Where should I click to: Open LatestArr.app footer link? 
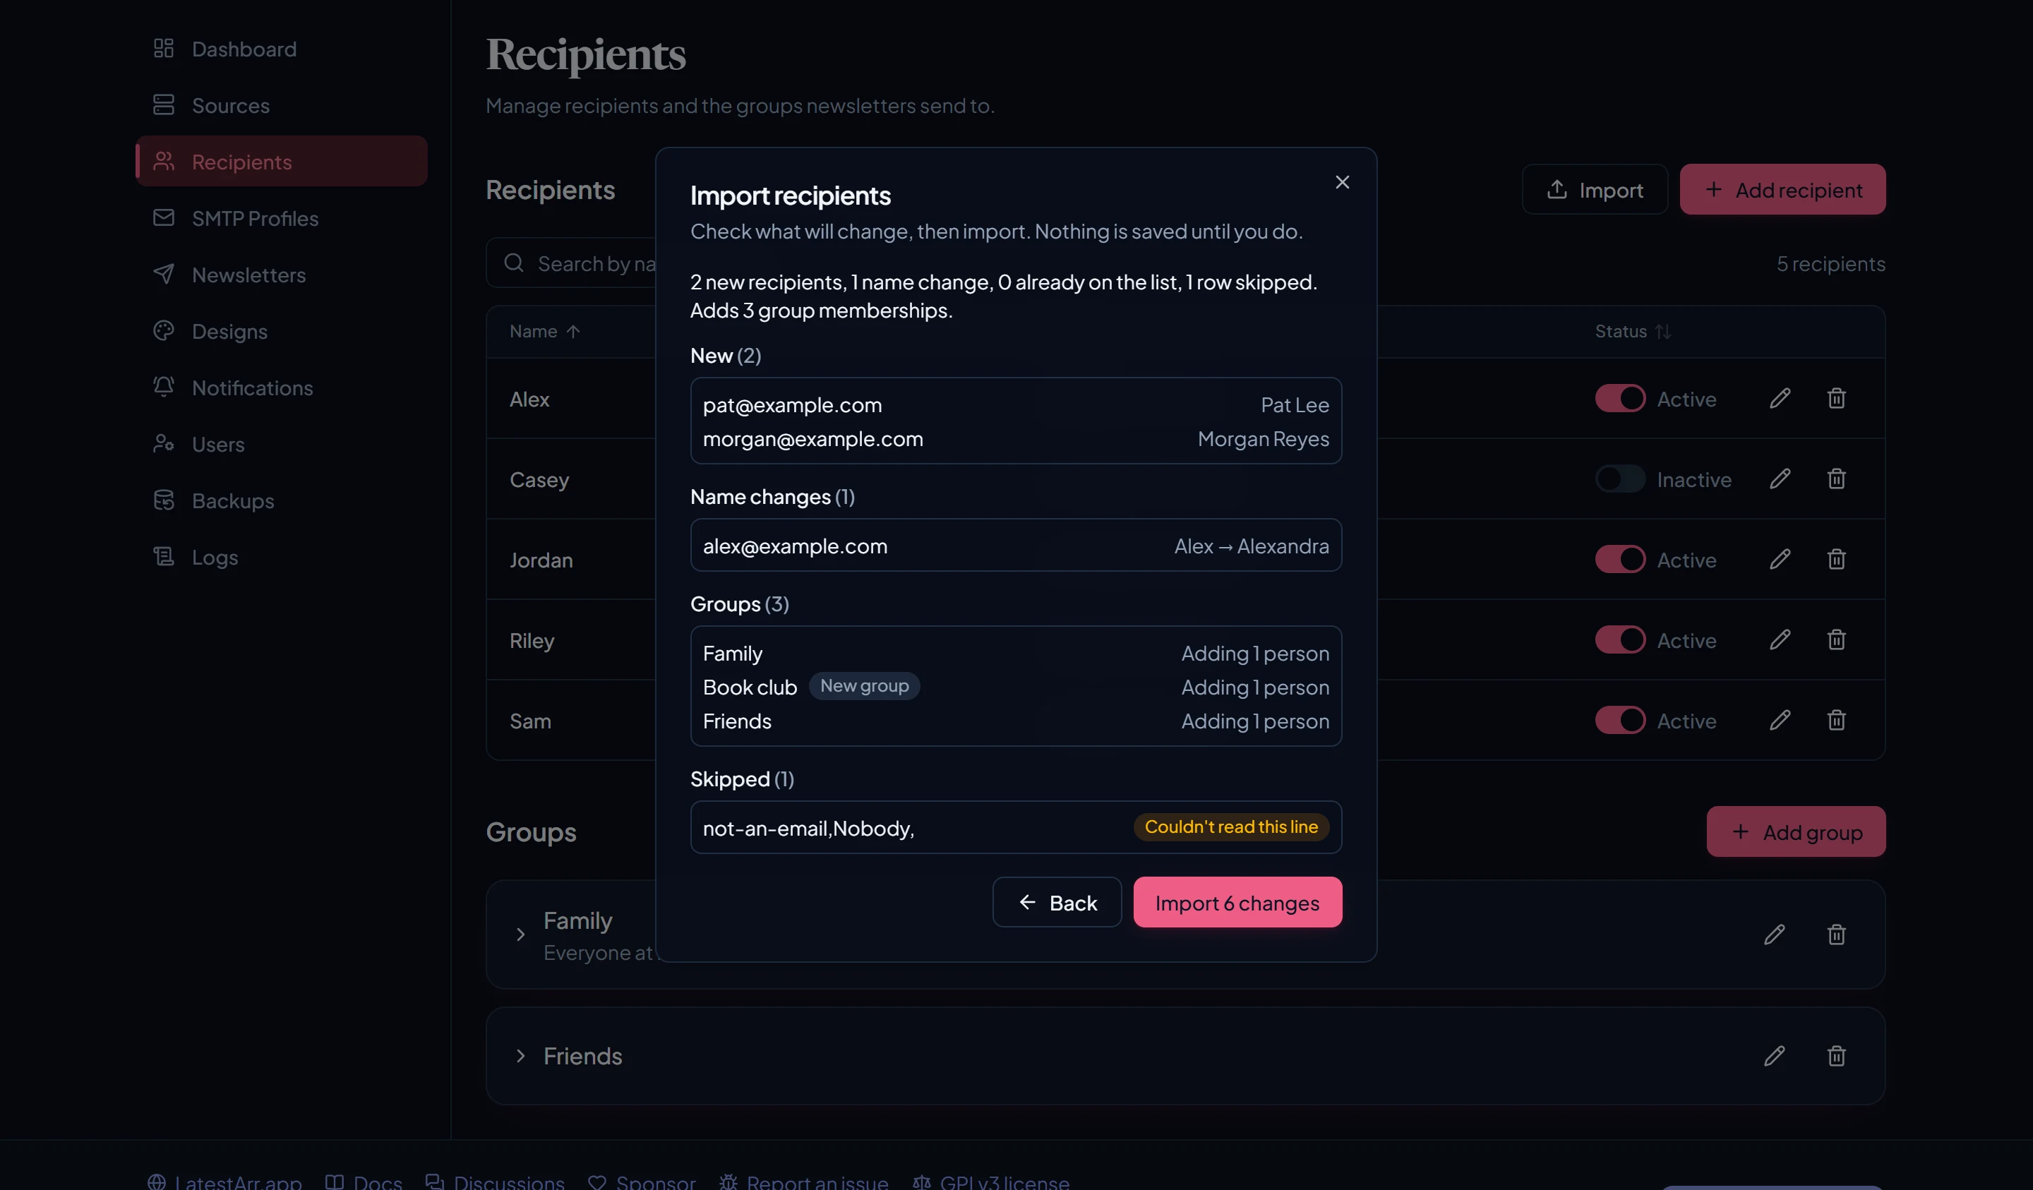click(x=224, y=1182)
